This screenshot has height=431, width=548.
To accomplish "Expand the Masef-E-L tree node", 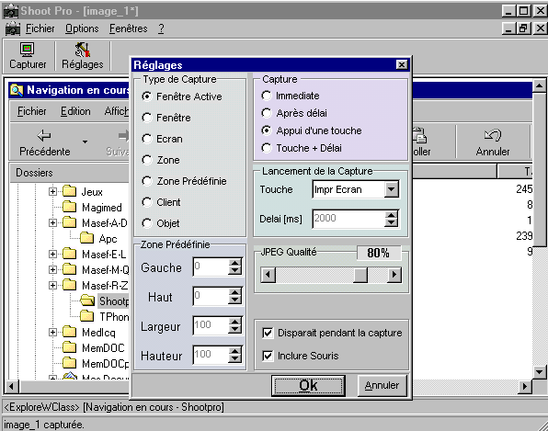I will (x=52, y=254).
